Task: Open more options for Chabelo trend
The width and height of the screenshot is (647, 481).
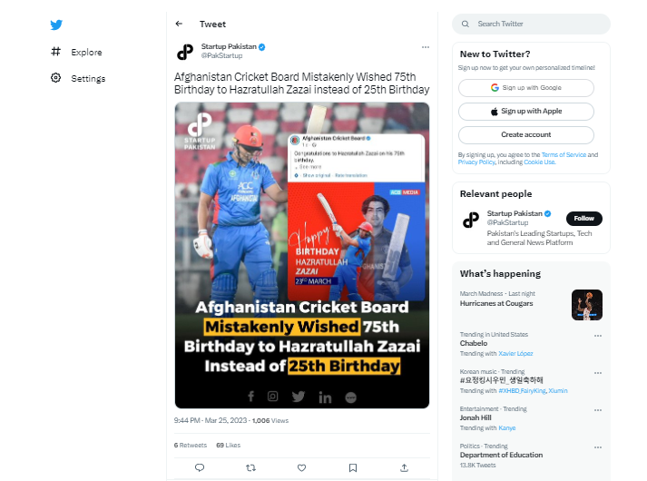Action: [x=598, y=336]
